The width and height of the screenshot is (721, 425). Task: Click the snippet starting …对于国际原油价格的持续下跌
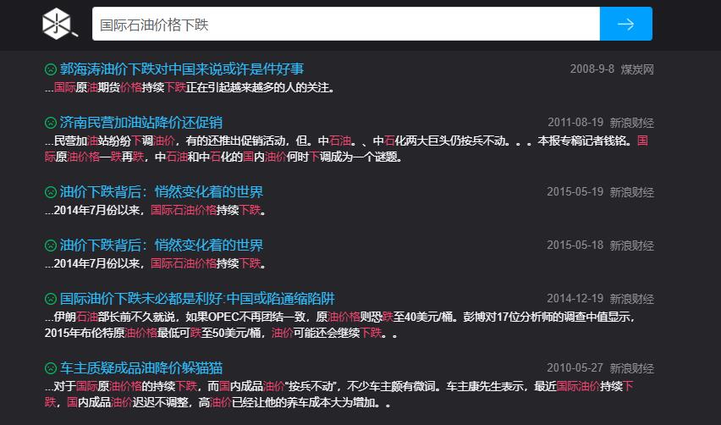338,395
